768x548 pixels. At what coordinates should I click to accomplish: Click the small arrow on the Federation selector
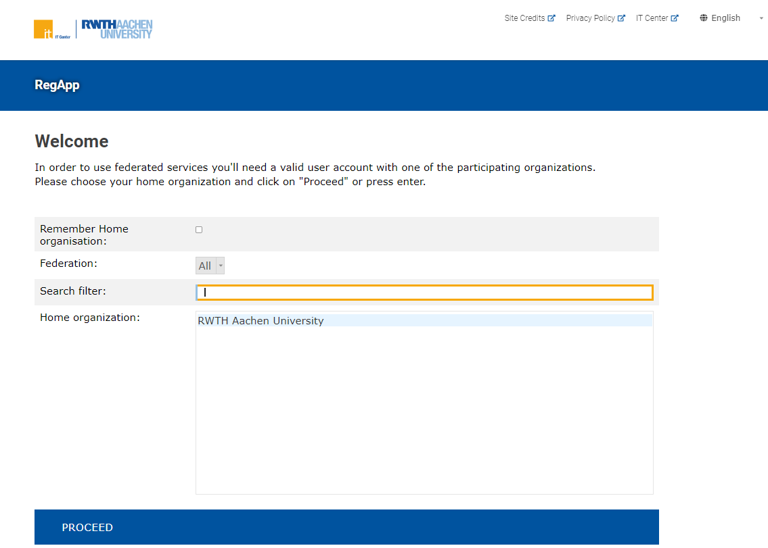(x=220, y=265)
